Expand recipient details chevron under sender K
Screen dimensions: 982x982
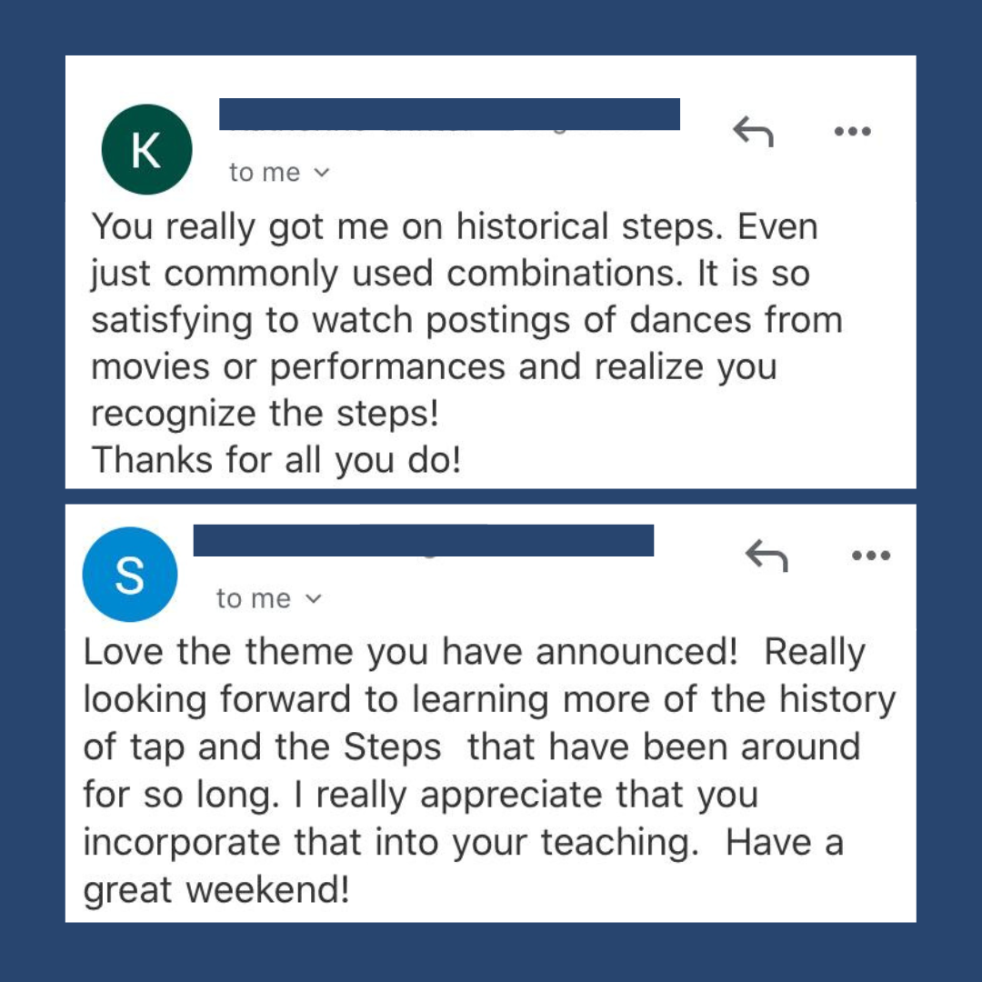[x=321, y=172]
